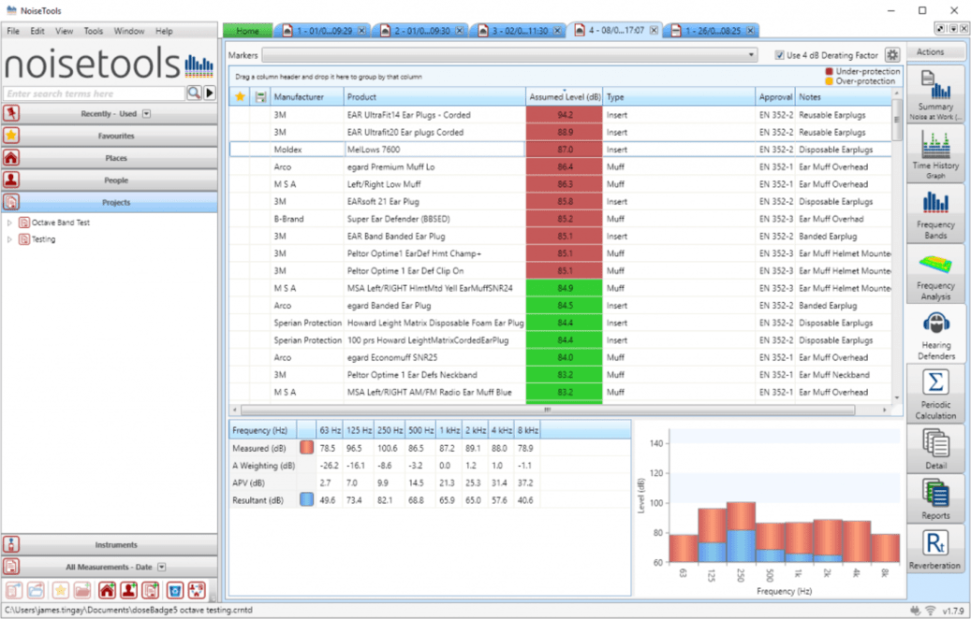The width and height of the screenshot is (971, 619).
Task: Click the search magnifier icon
Action: [x=194, y=93]
